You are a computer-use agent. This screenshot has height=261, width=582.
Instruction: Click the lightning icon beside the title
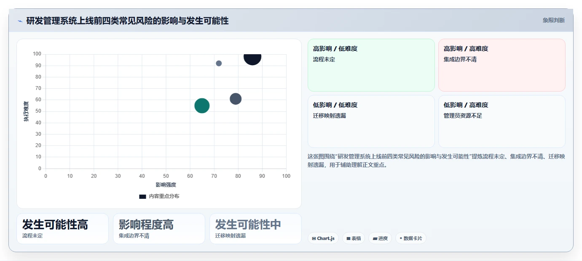[20, 21]
